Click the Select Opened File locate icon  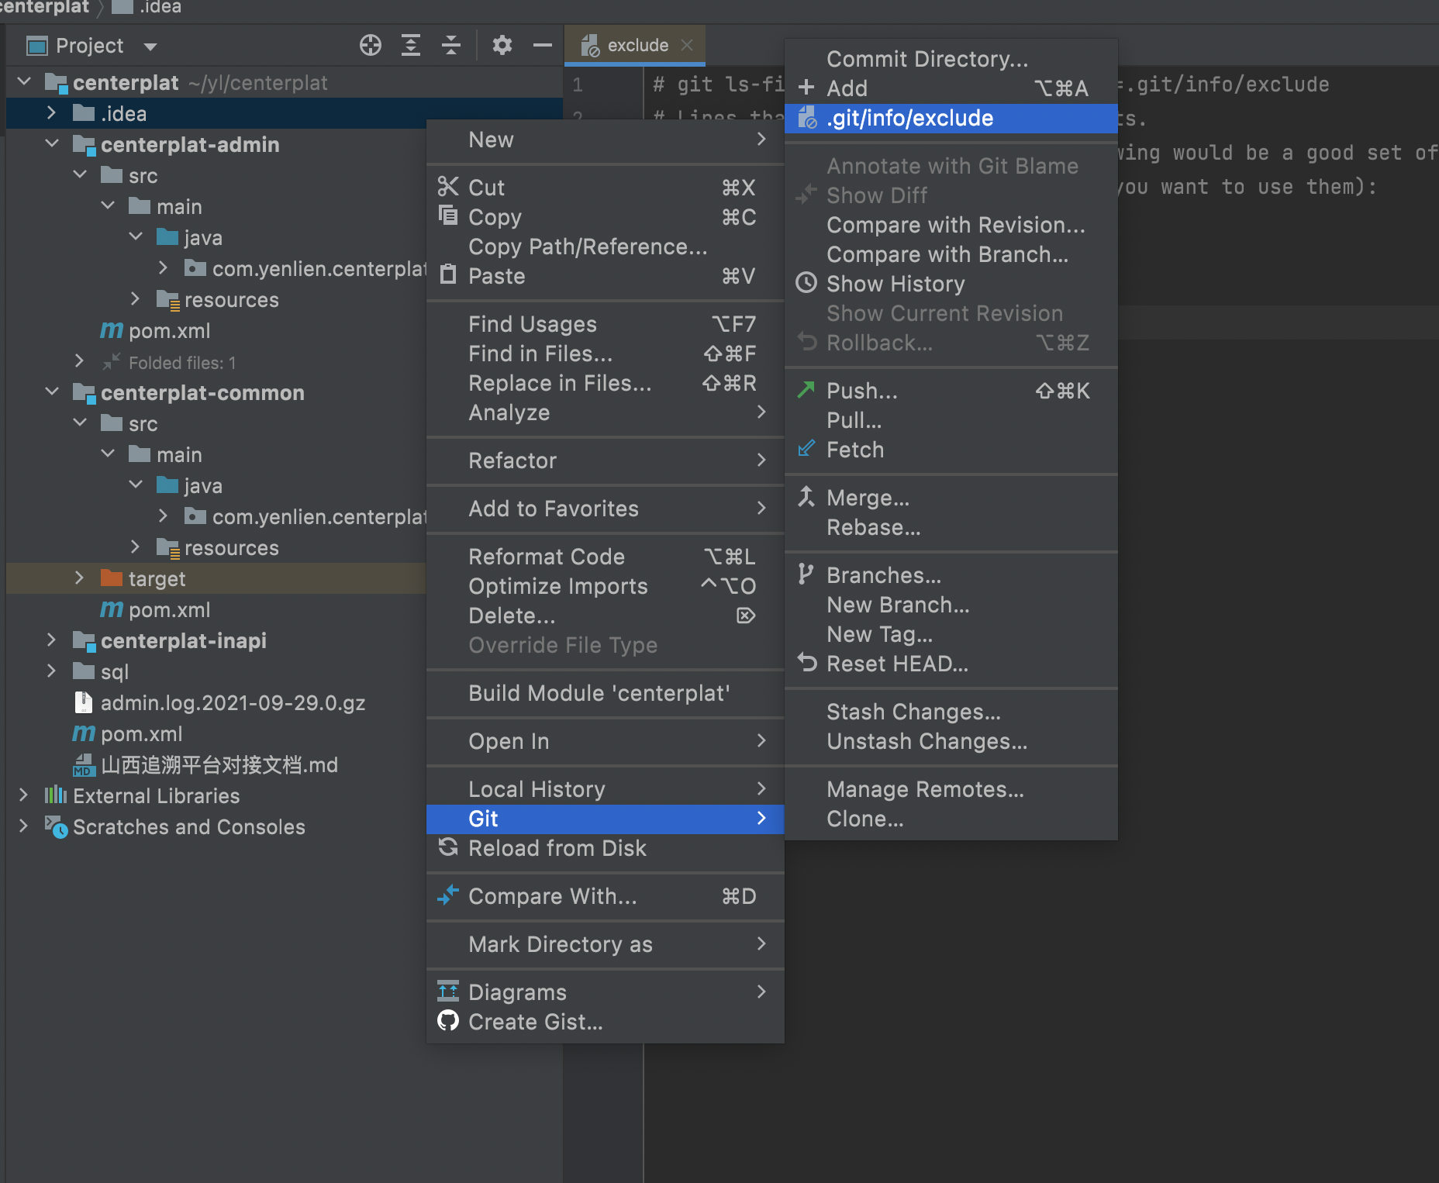(371, 45)
